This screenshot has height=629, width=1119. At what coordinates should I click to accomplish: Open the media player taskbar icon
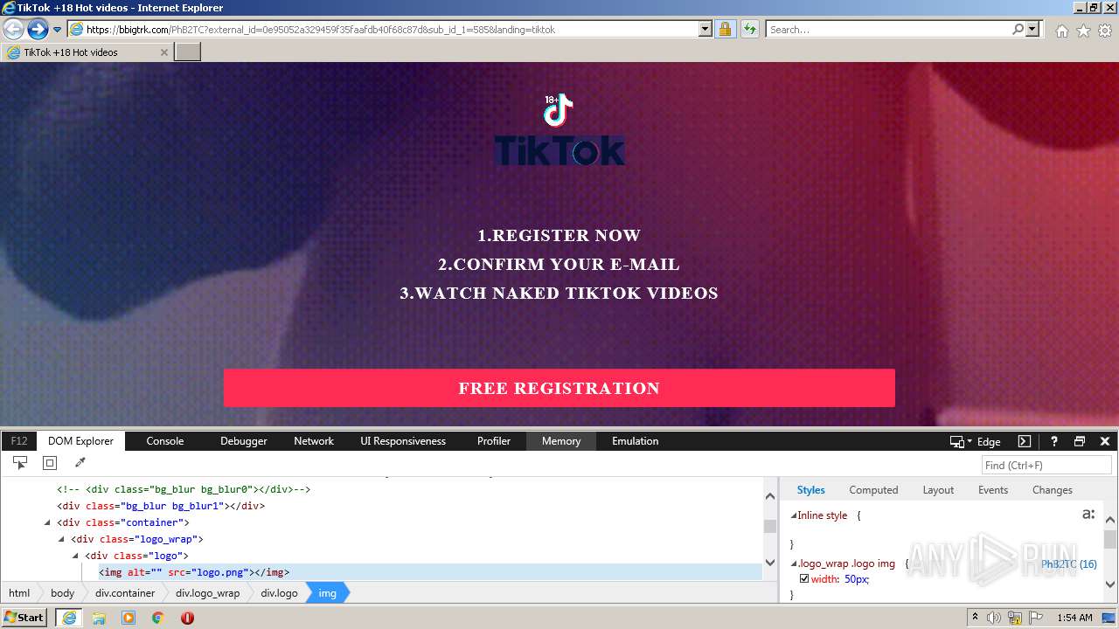click(x=129, y=618)
